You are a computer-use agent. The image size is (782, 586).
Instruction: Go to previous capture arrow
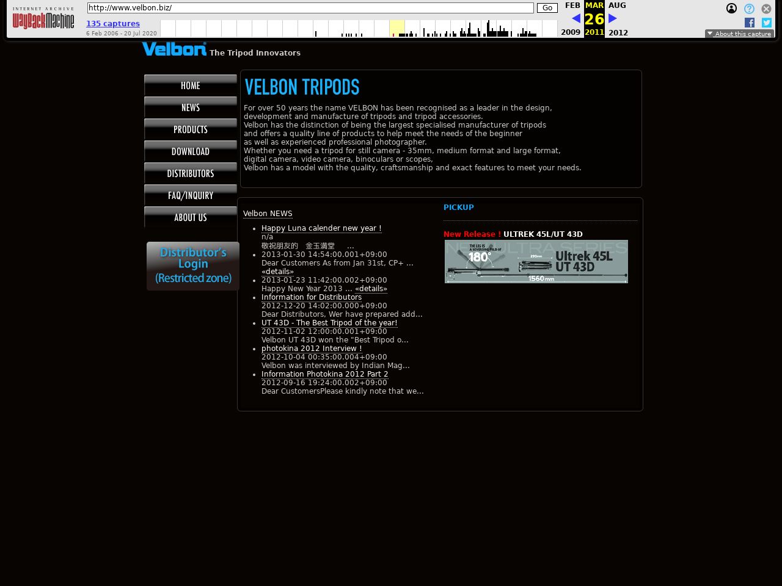click(x=576, y=18)
